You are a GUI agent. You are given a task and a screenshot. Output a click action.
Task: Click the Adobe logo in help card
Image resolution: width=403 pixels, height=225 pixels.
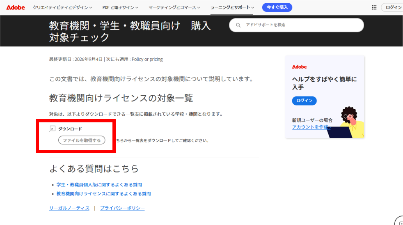click(x=299, y=67)
